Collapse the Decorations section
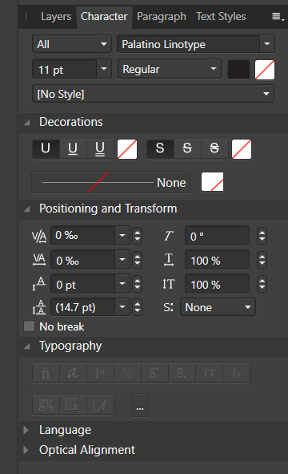The width and height of the screenshot is (288, 474). point(27,123)
